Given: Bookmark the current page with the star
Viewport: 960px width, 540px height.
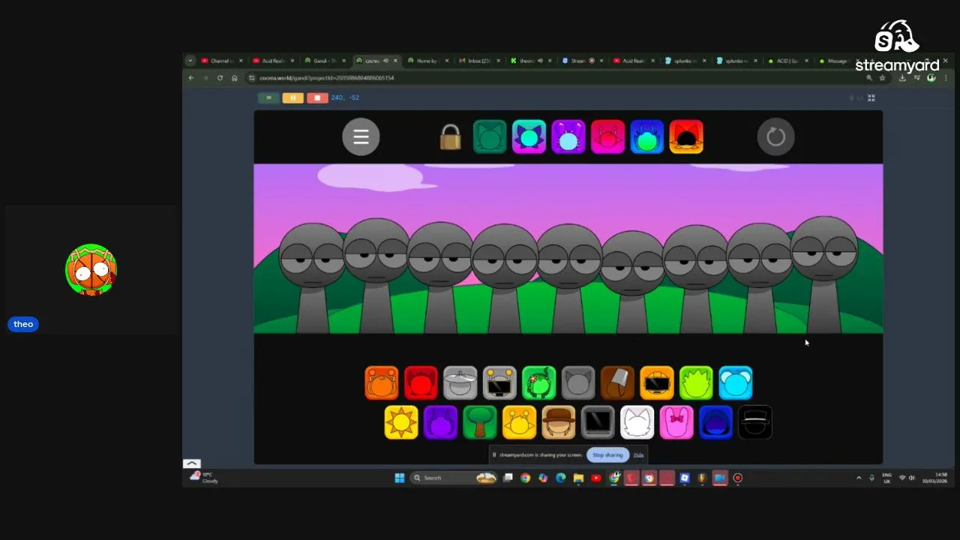Looking at the screenshot, I should point(883,77).
